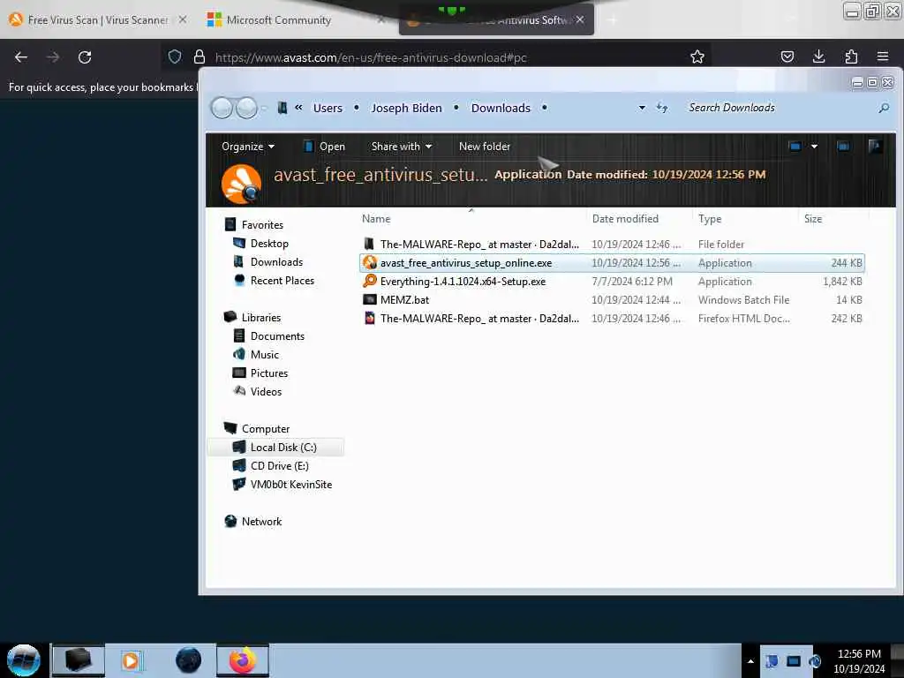This screenshot has width=904, height=678.
Task: Open the Music library
Action: [x=264, y=355]
